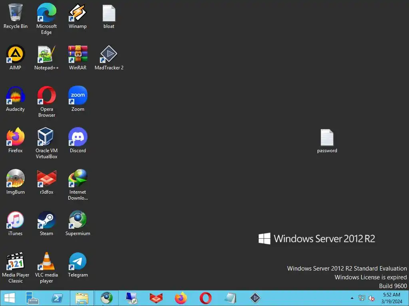Select the Recycle Bin desktop icon

click(x=16, y=16)
